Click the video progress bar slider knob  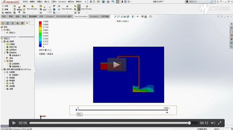[189, 123]
